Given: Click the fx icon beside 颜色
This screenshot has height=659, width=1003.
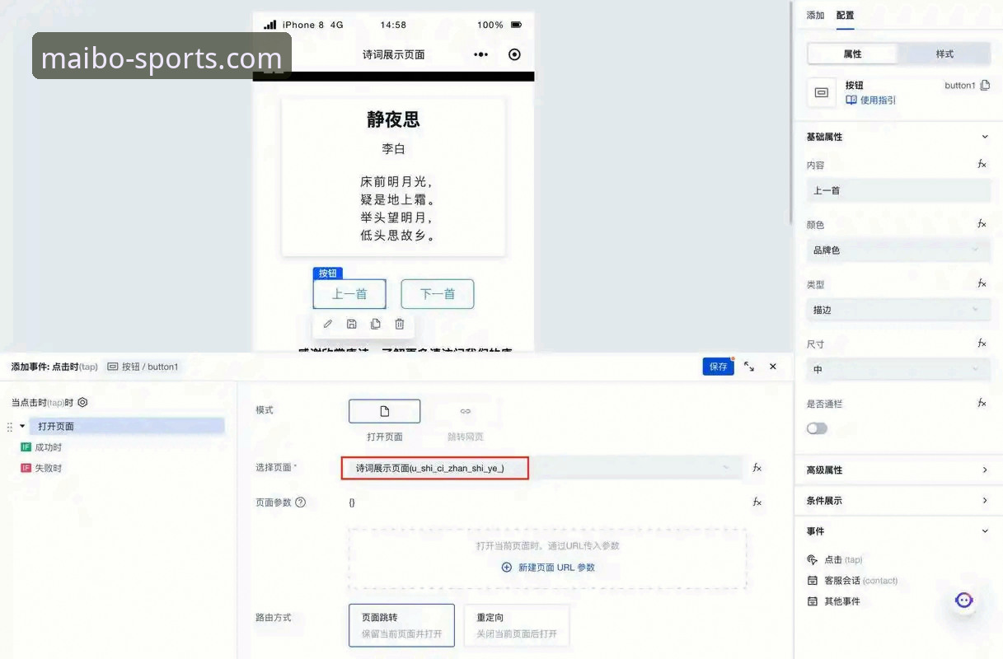Looking at the screenshot, I should click(x=982, y=224).
